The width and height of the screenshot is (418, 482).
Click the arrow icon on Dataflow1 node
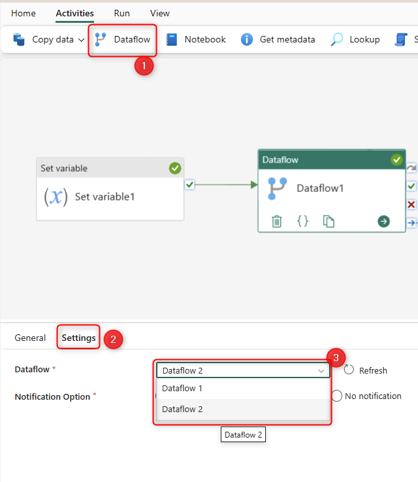pos(383,221)
